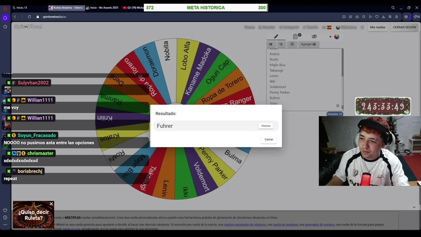
Task: Open the Opera sidebar home icon
Action: (5, 18)
